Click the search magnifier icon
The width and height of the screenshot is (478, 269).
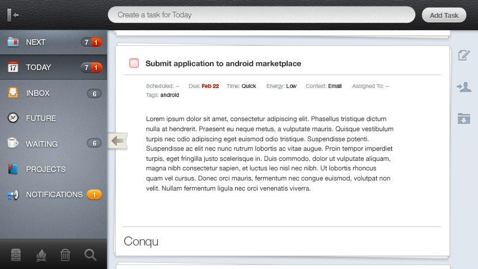click(90, 255)
